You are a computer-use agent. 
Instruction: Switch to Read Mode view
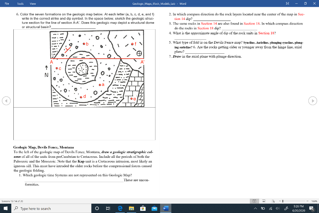254,201
